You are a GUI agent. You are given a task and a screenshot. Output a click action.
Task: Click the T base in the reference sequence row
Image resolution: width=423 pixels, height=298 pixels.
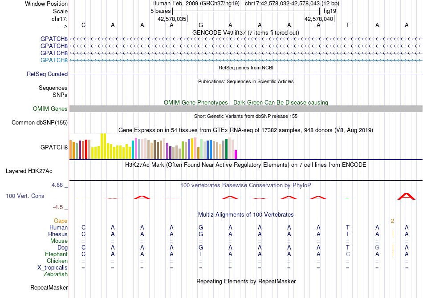pyautogui.click(x=348, y=25)
